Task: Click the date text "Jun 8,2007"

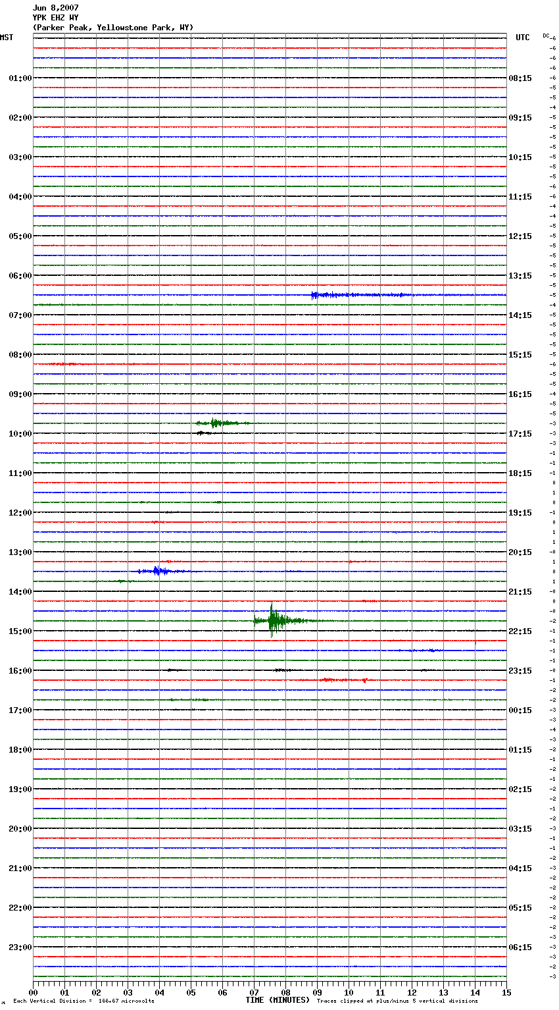Action: (x=55, y=8)
